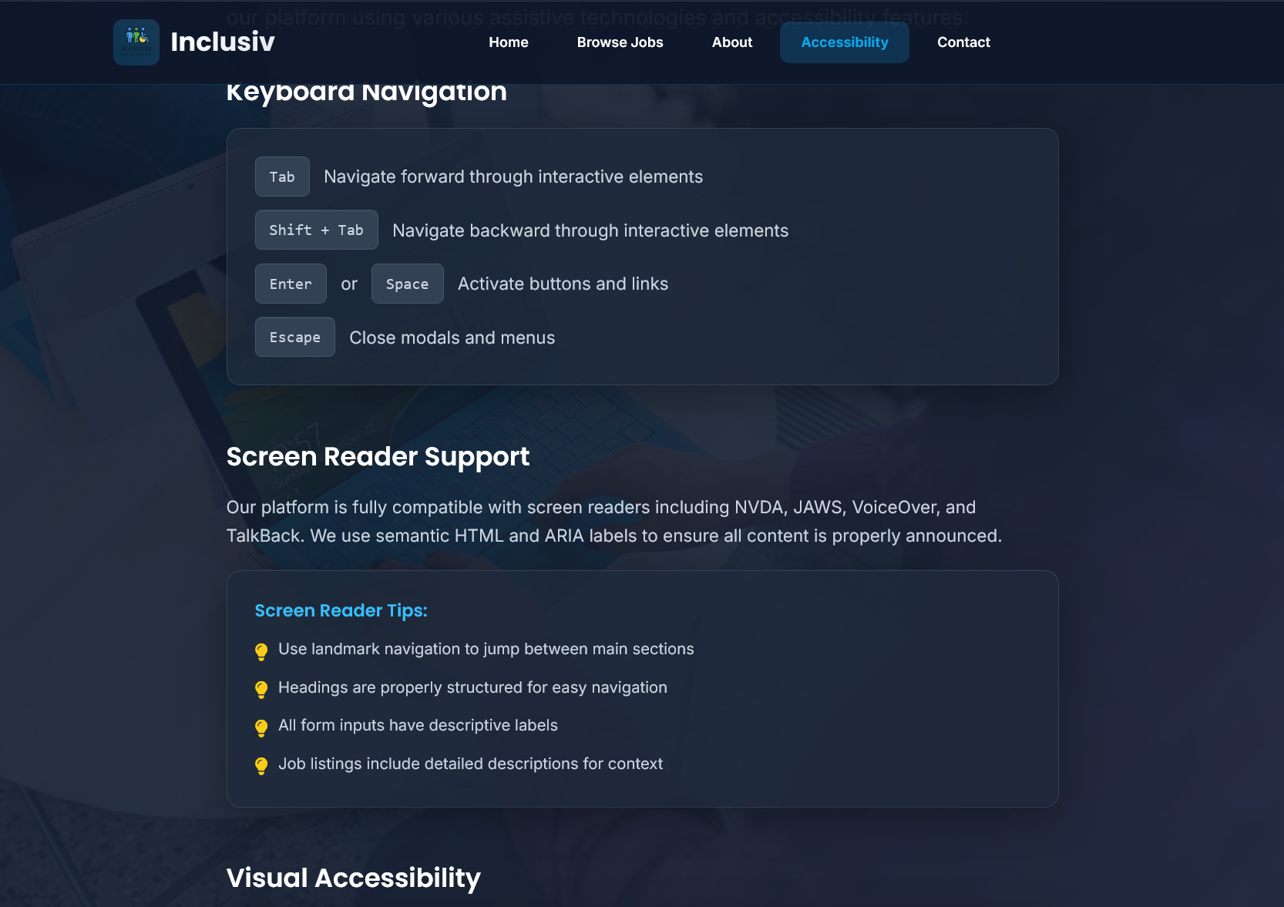Click 'Navigate forward through interactive elements' text
The height and width of the screenshot is (907, 1284).
tap(513, 176)
